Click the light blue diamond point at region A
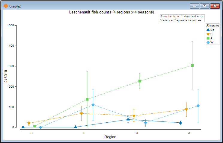223x143 pixels. coord(198,106)
